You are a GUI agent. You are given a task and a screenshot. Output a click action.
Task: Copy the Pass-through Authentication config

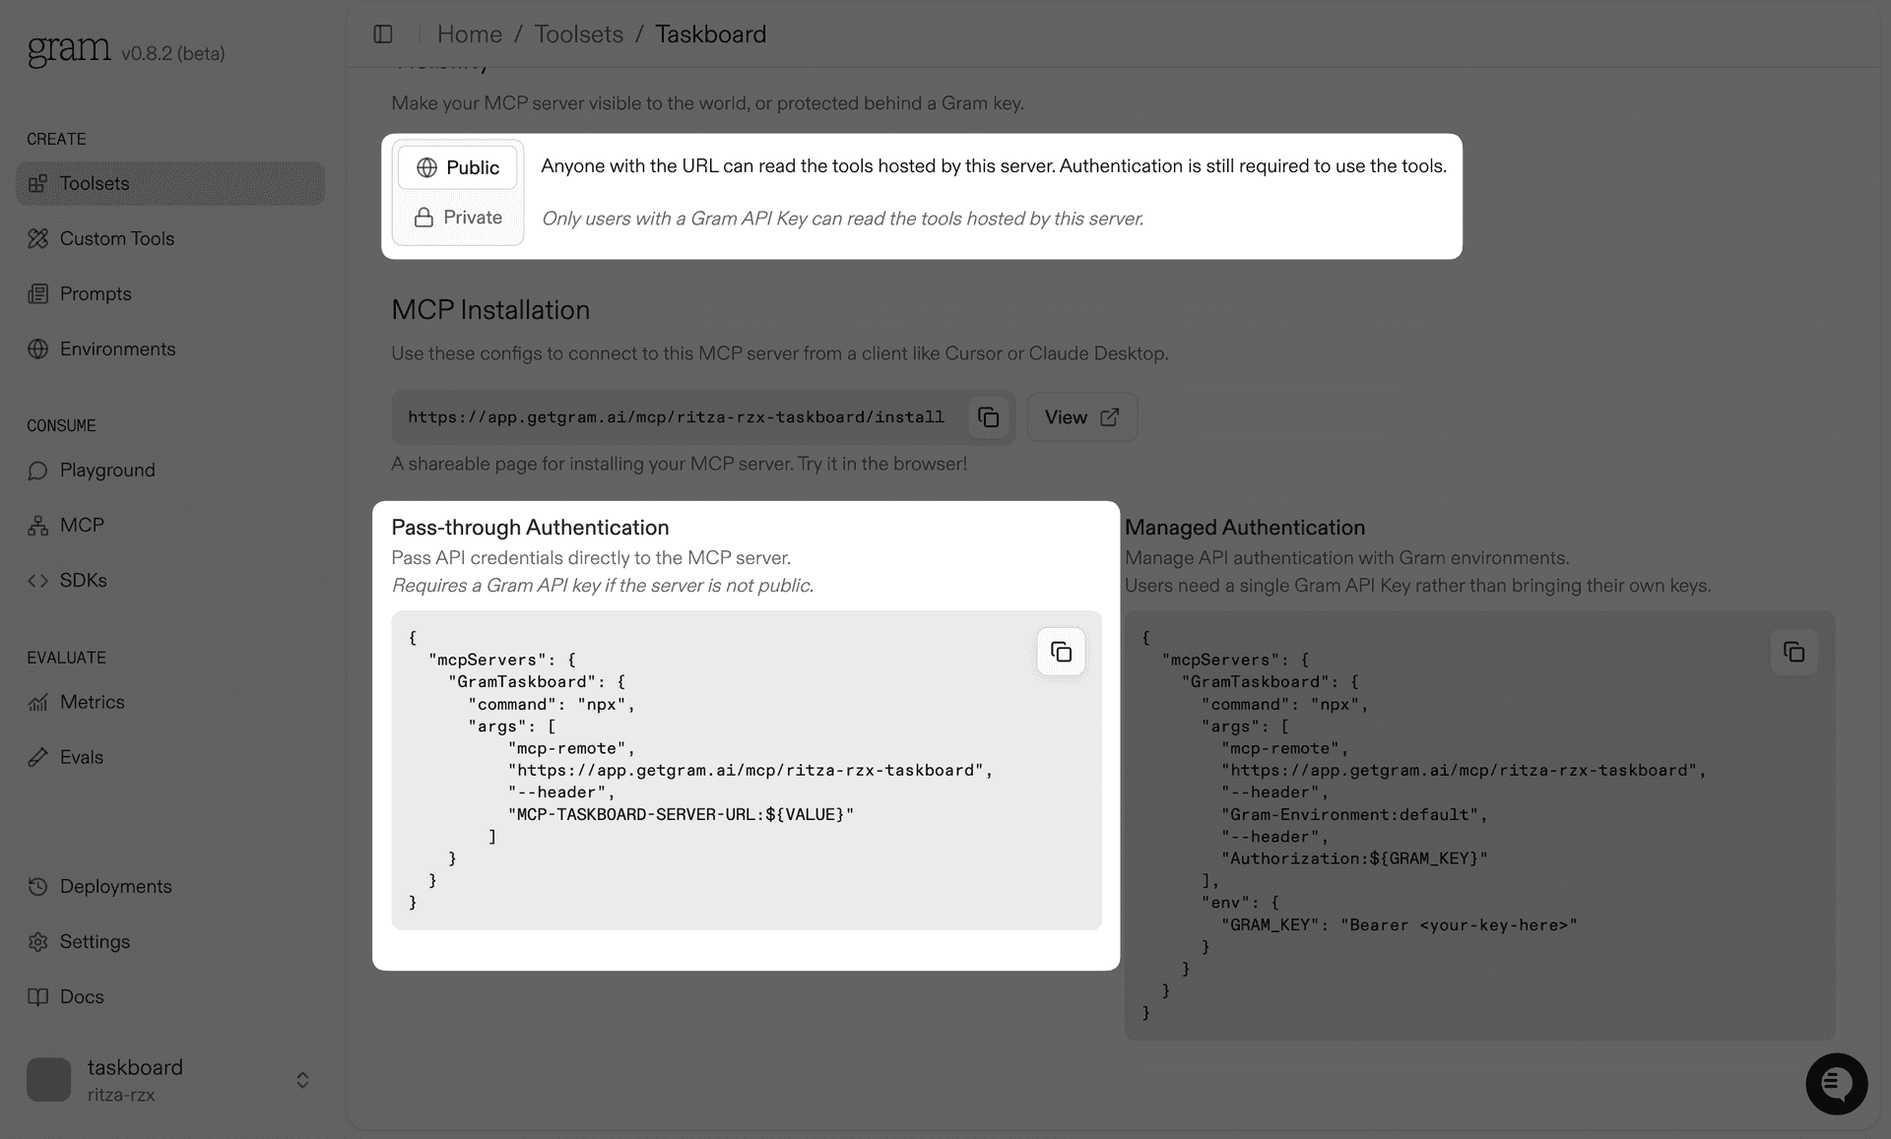1061,651
